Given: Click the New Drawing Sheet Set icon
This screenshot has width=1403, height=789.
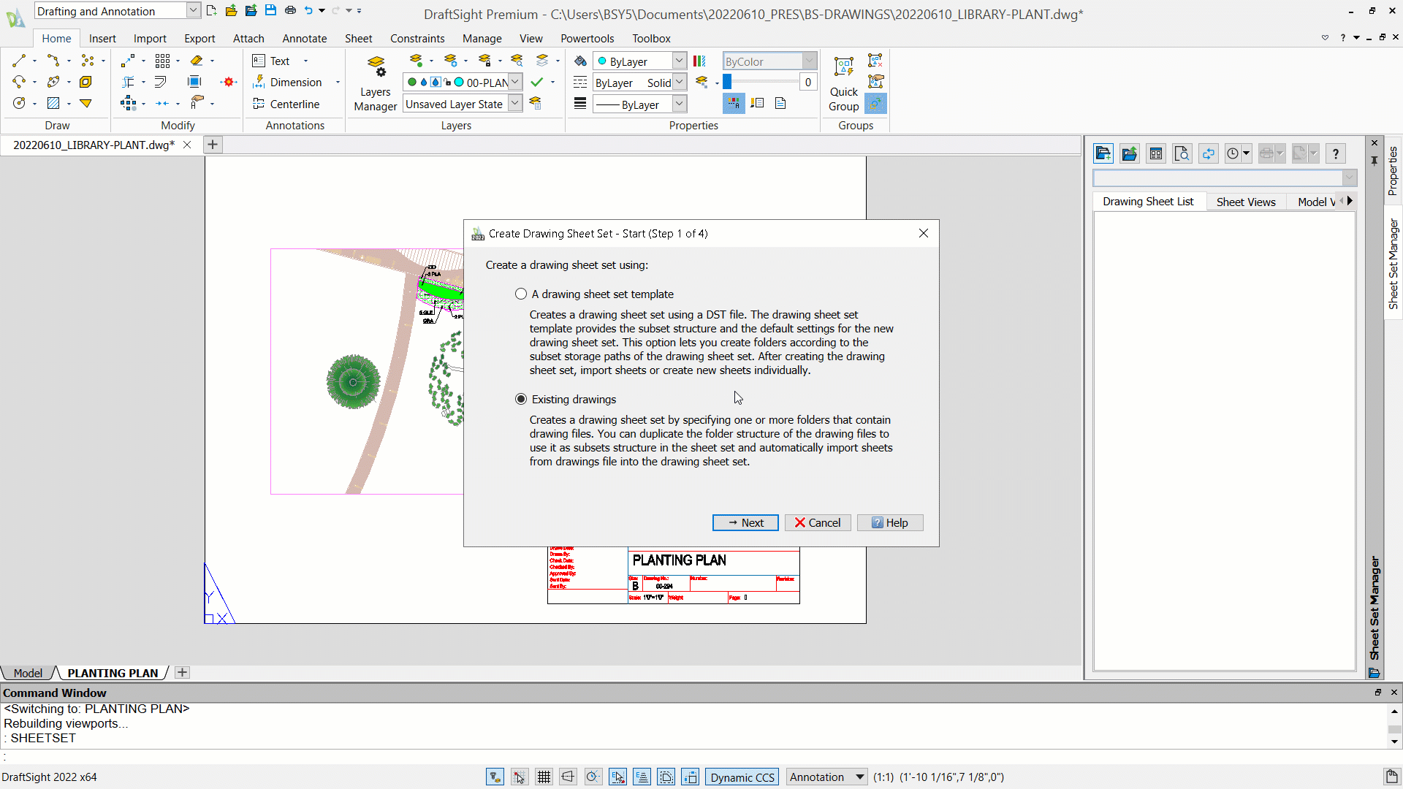Looking at the screenshot, I should pyautogui.click(x=1103, y=153).
